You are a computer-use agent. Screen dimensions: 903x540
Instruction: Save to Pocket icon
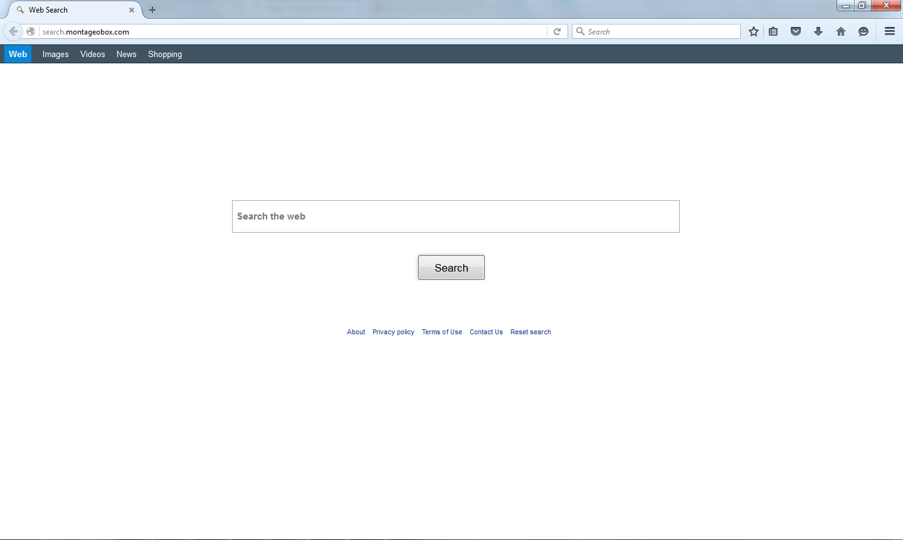coord(796,31)
